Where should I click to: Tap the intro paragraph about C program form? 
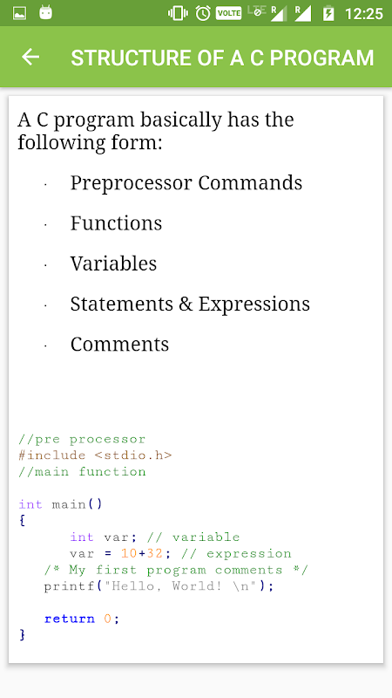click(156, 132)
